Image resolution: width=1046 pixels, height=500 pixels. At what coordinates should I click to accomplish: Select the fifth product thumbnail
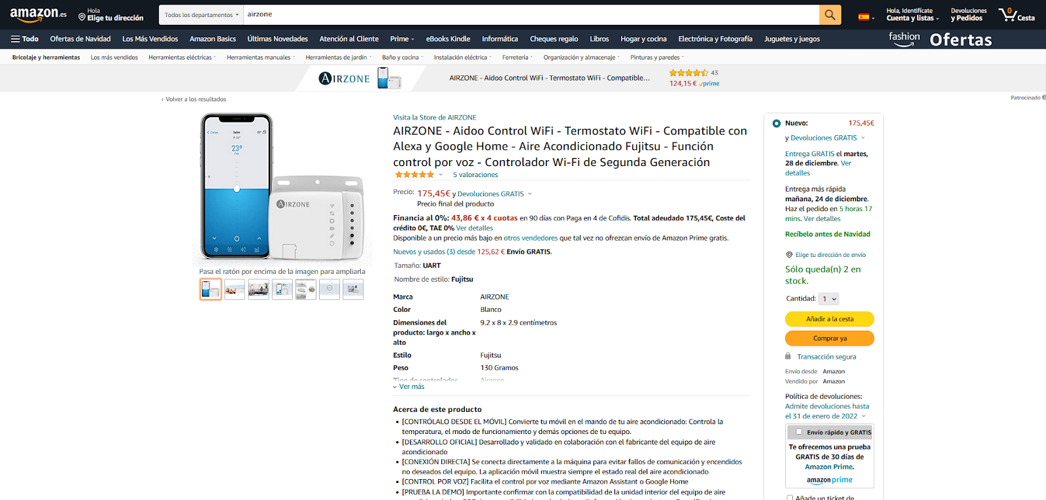tap(305, 289)
